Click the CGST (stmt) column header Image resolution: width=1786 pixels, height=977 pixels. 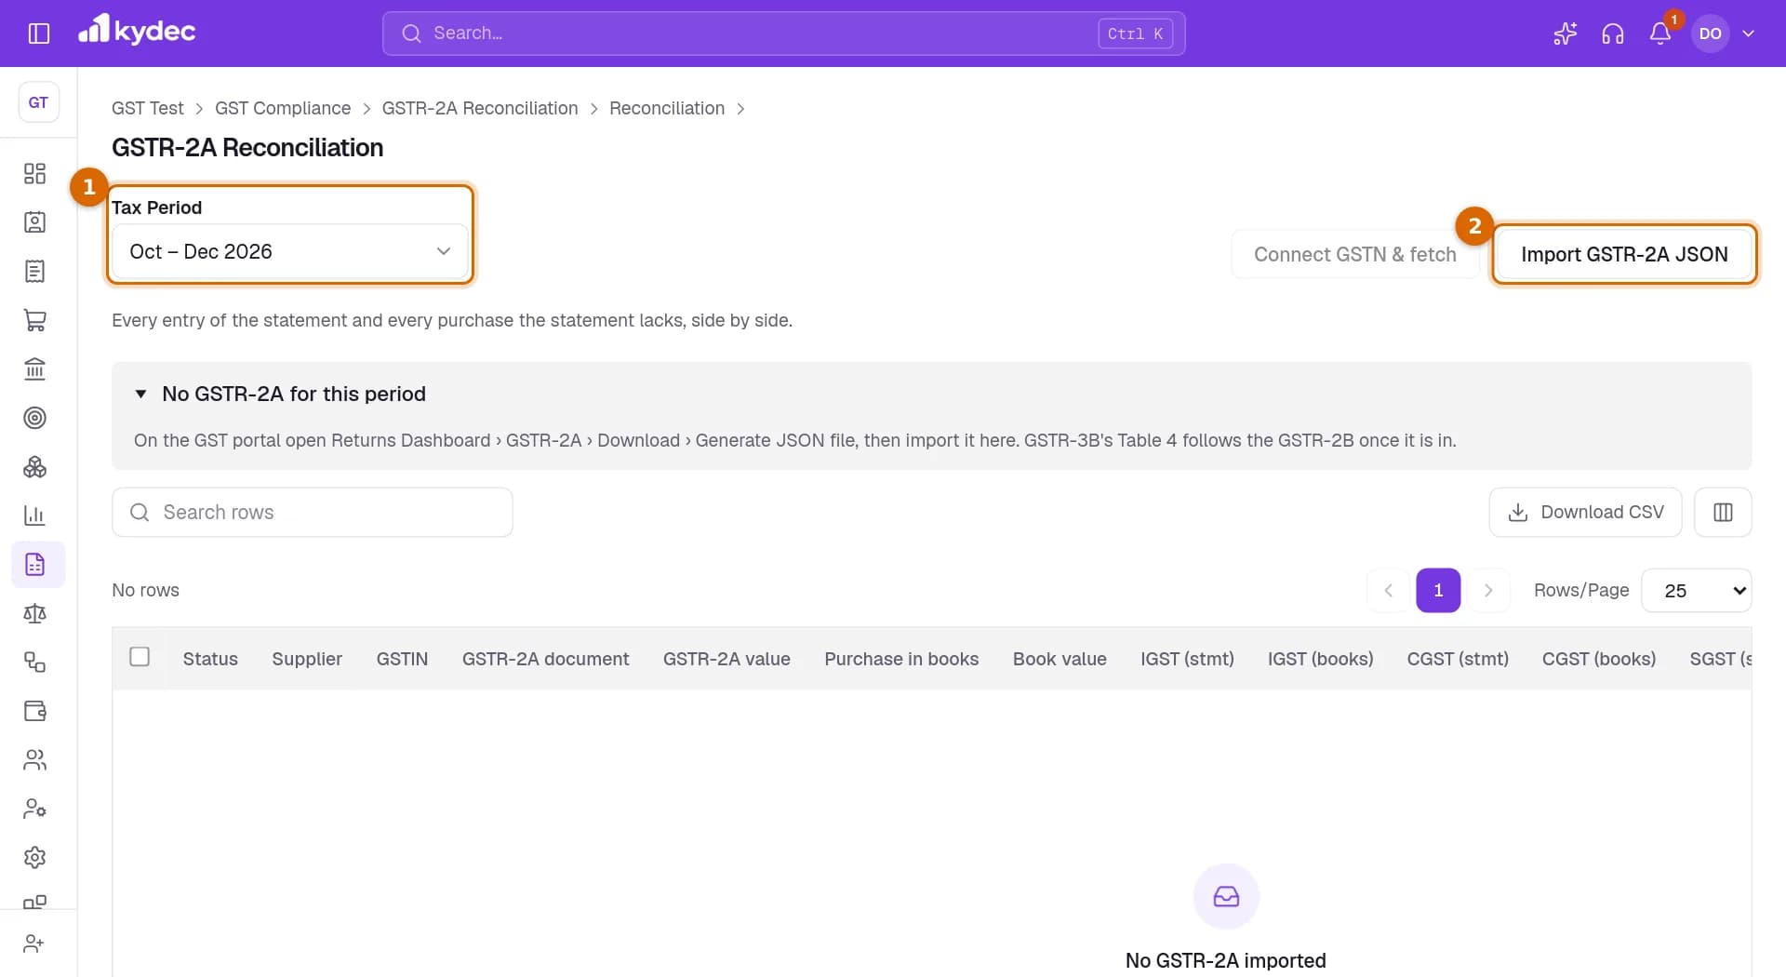(1458, 660)
